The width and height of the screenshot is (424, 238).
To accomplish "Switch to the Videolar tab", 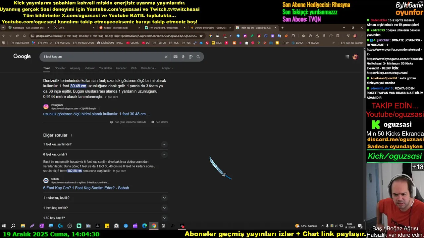I will click(x=90, y=68).
